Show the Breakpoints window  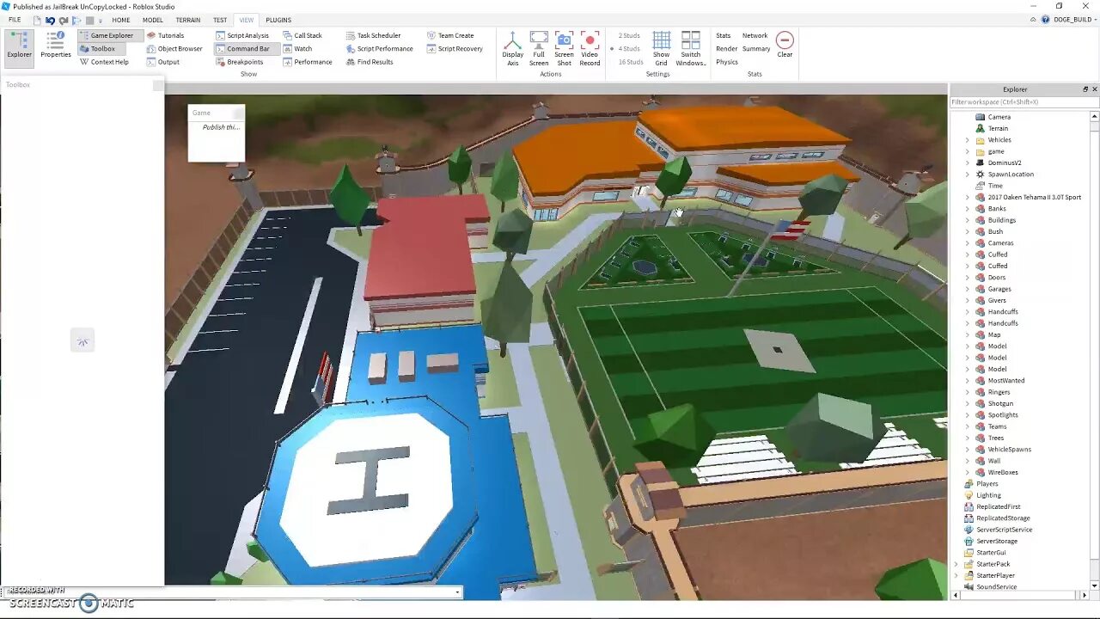240,62
